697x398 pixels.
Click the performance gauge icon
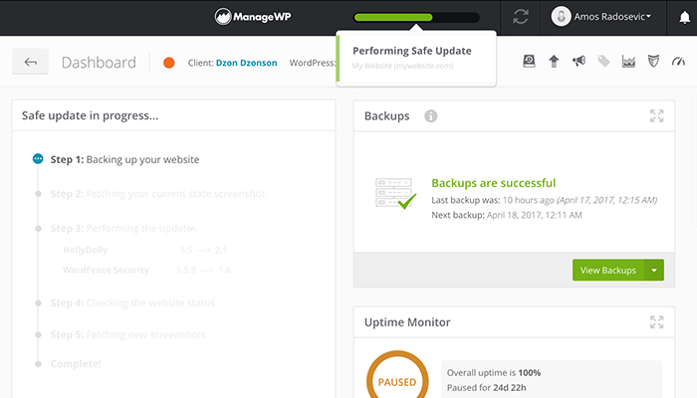pyautogui.click(x=677, y=62)
